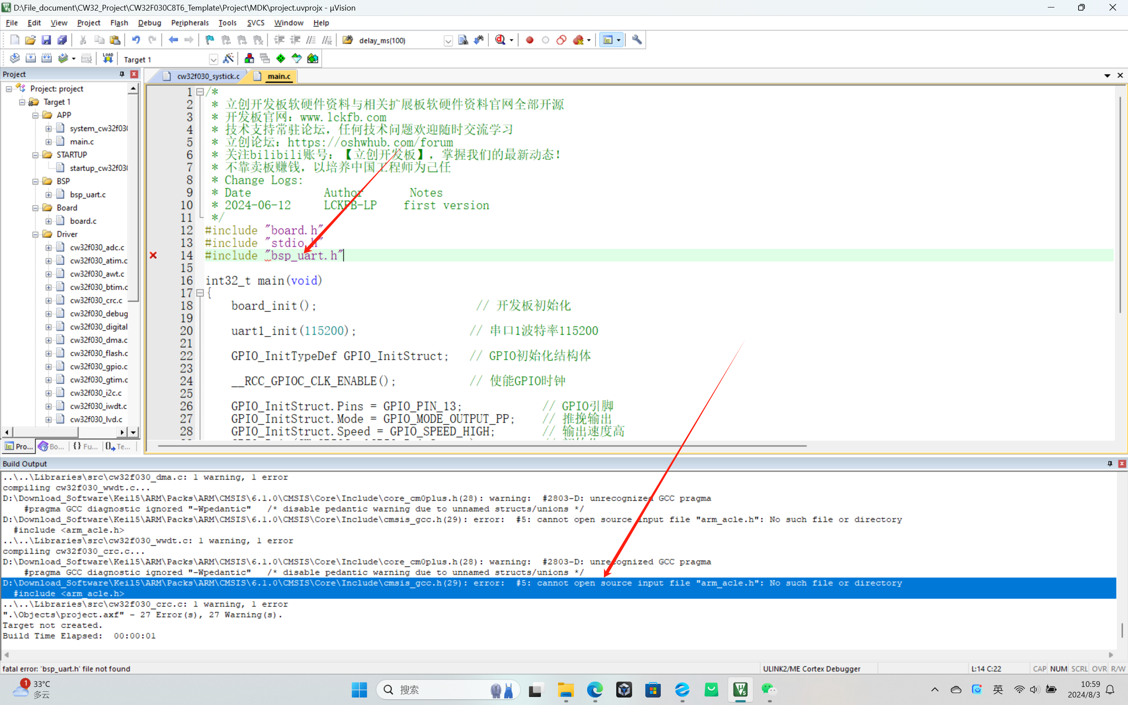Click the Download (LOAD) to flash icon

coord(108,59)
